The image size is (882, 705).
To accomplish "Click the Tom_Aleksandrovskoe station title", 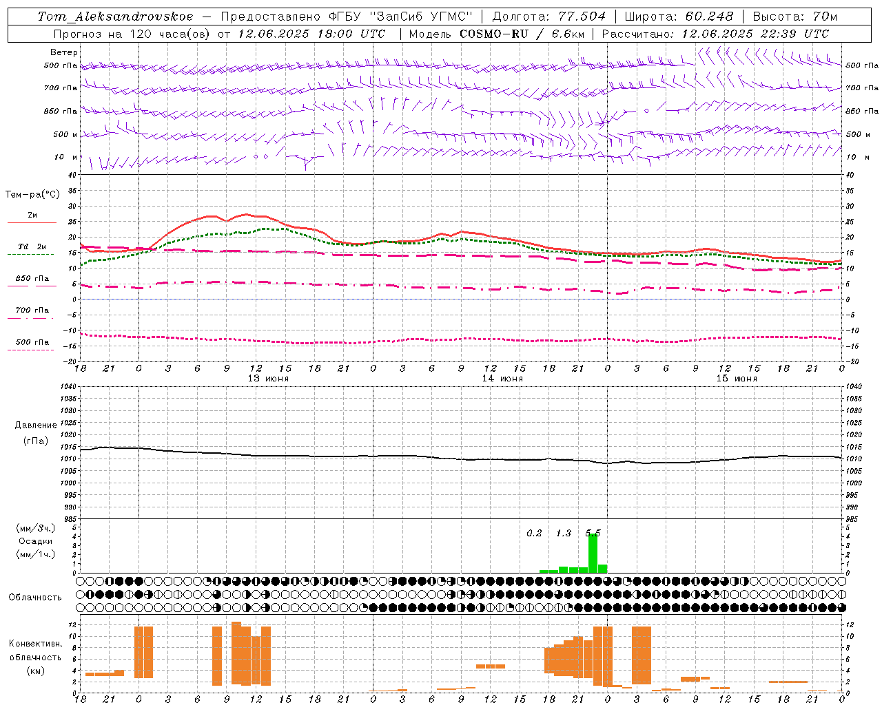I will tap(116, 17).
